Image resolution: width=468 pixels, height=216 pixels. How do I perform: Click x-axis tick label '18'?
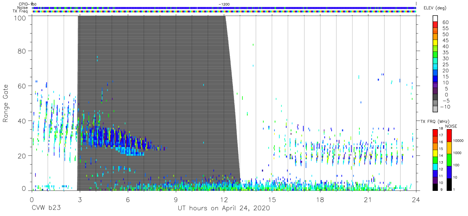click(x=320, y=200)
